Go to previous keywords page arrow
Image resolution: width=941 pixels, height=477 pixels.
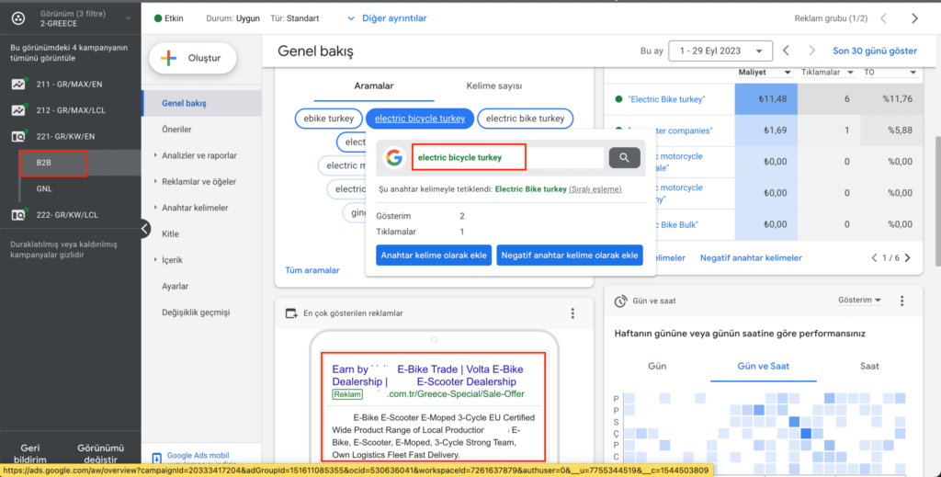(875, 258)
